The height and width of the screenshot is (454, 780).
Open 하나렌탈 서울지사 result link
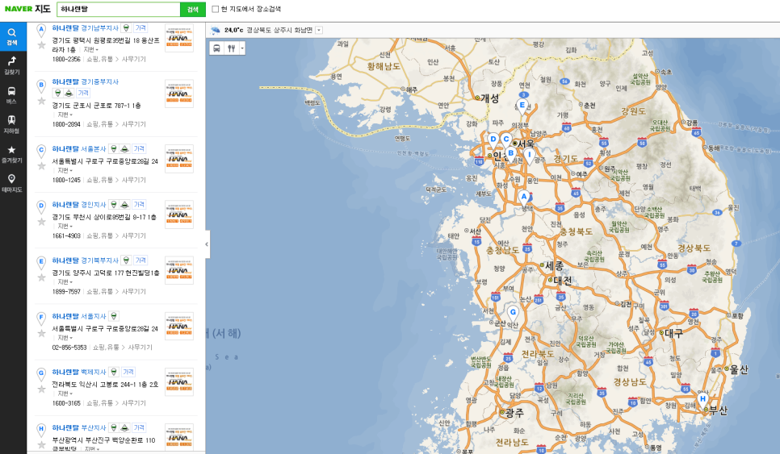pos(79,316)
